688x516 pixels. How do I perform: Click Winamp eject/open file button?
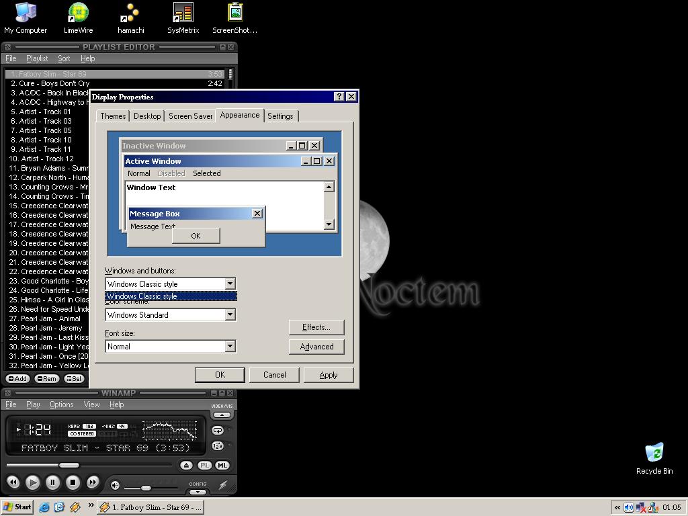186,465
